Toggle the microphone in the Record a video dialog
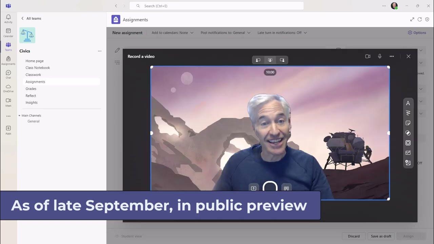434x244 pixels. (x=380, y=56)
